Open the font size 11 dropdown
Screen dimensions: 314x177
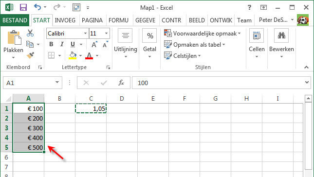106,33
